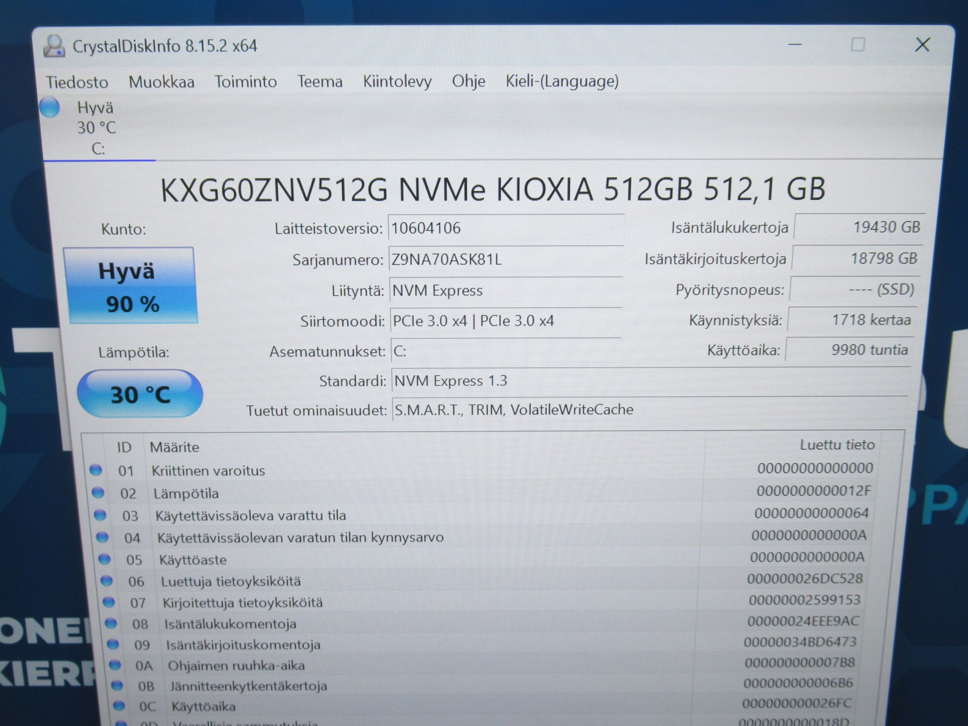Click the status dot for Käytettävissäoleva varattu tila
Screen dimensions: 968x726
[100, 515]
